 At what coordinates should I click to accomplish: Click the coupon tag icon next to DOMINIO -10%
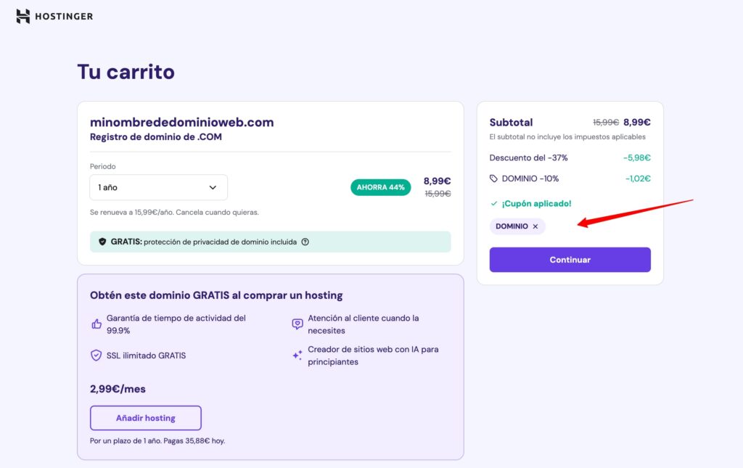[x=494, y=178]
